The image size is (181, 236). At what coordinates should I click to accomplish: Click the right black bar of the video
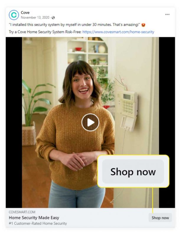(x=167, y=96)
